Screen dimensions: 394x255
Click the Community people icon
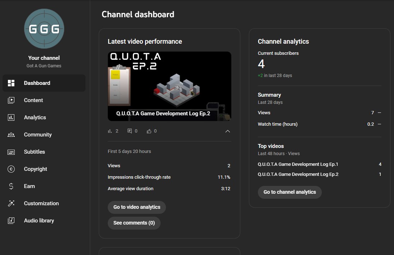pyautogui.click(x=11, y=135)
